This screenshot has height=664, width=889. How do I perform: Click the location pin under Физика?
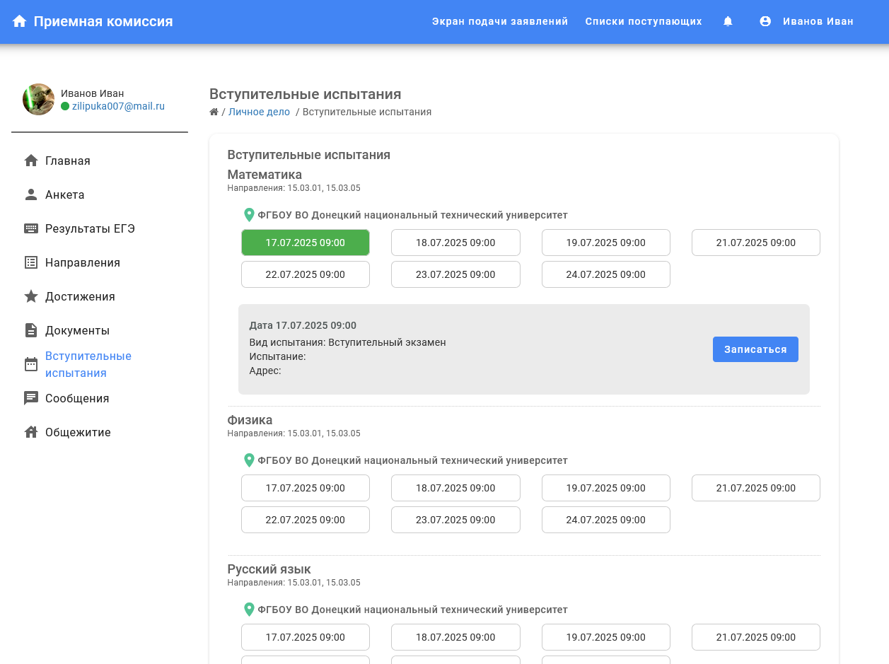[249, 460]
